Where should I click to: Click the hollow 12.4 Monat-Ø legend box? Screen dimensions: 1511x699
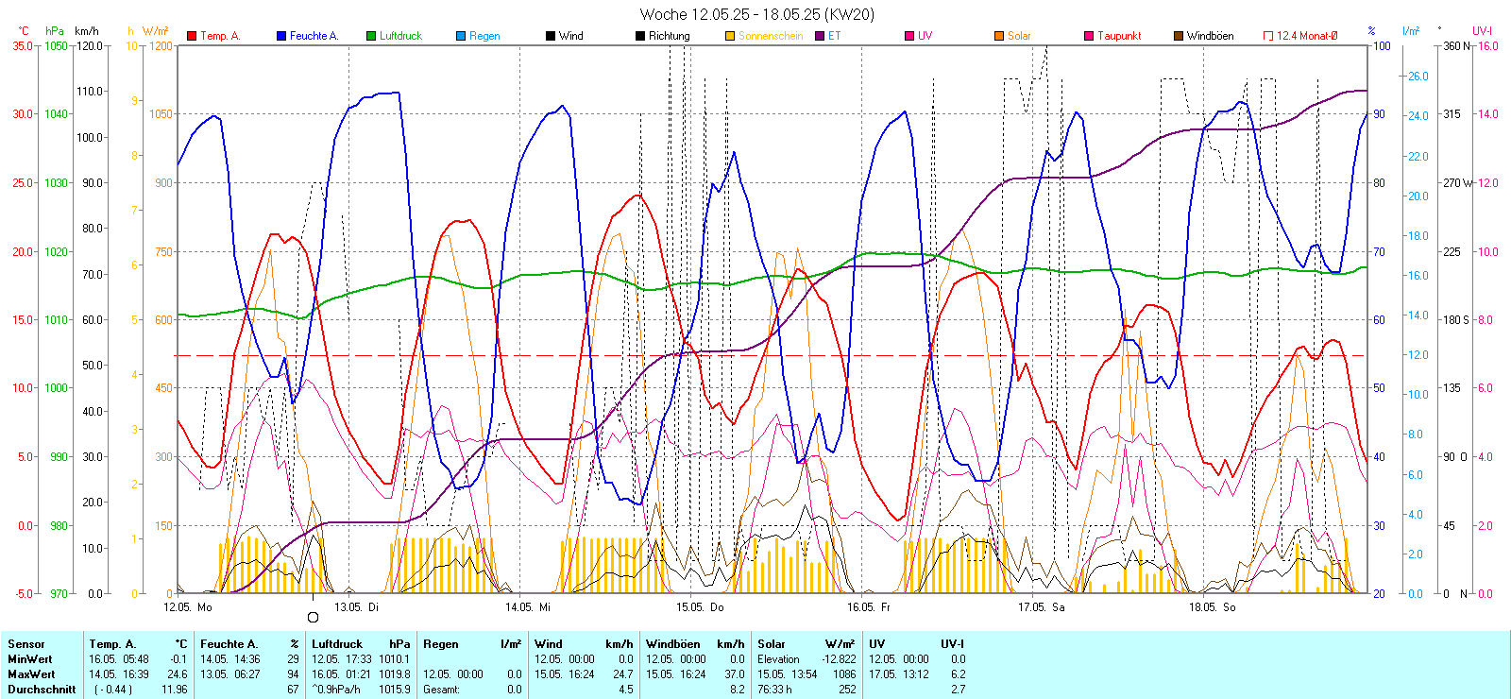(x=1268, y=36)
